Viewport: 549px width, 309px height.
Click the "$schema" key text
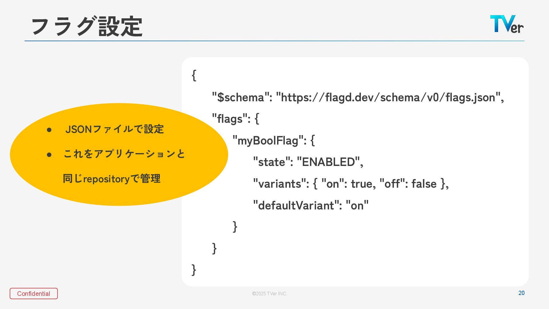tap(240, 98)
